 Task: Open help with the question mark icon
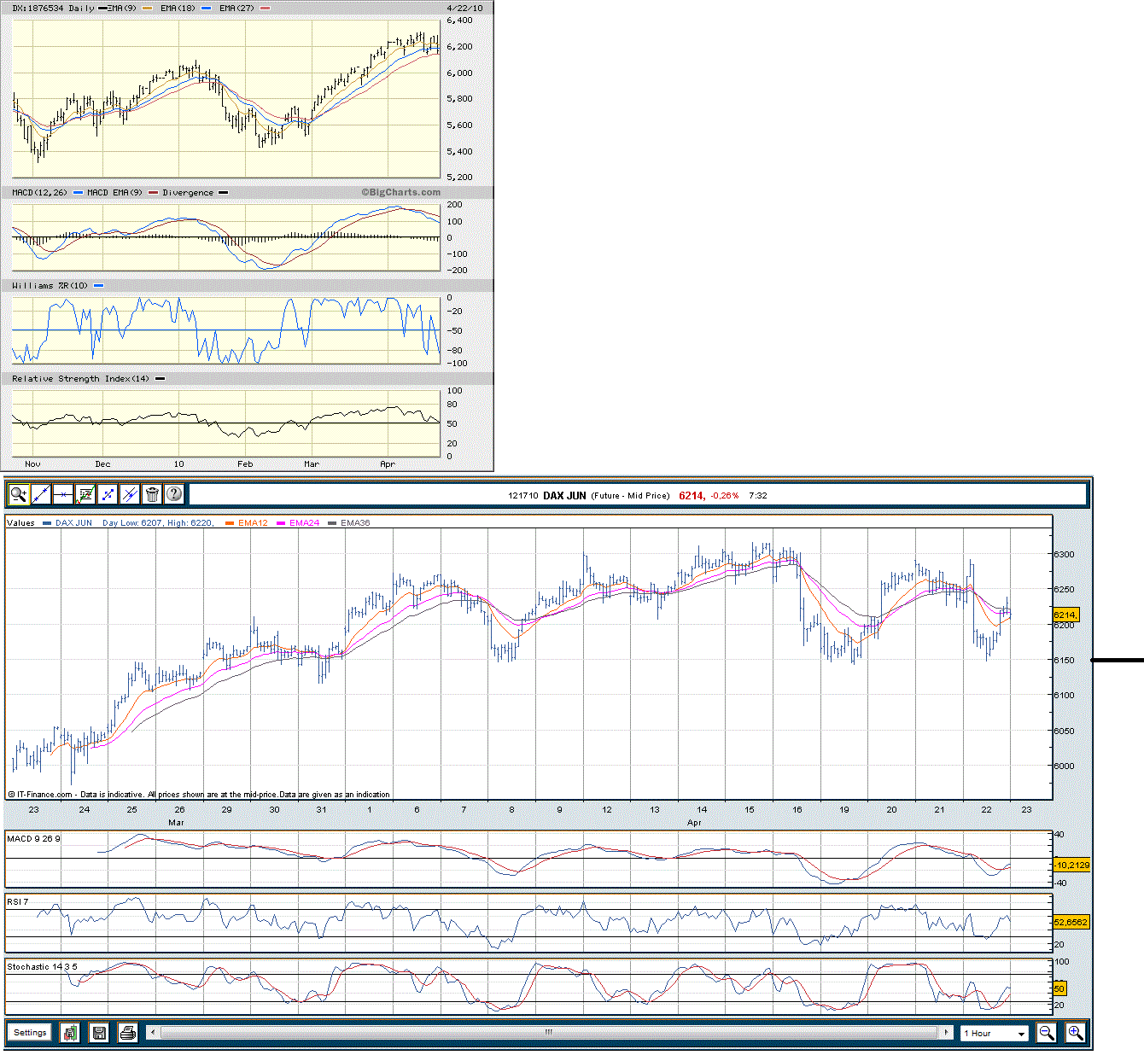tap(174, 494)
